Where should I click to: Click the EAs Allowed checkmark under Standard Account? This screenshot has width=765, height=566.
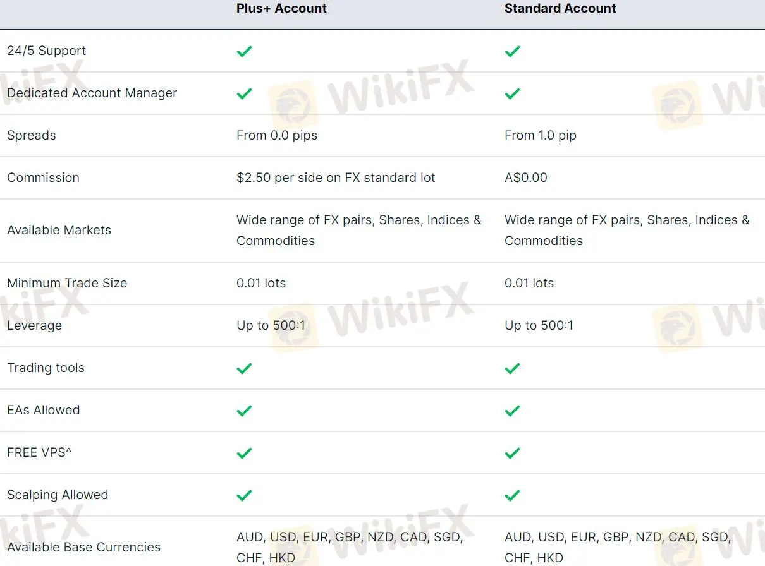(512, 411)
